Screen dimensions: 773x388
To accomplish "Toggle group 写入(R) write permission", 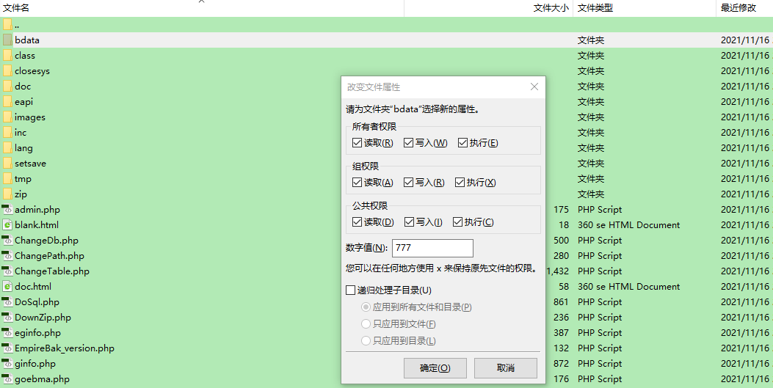I will click(408, 182).
